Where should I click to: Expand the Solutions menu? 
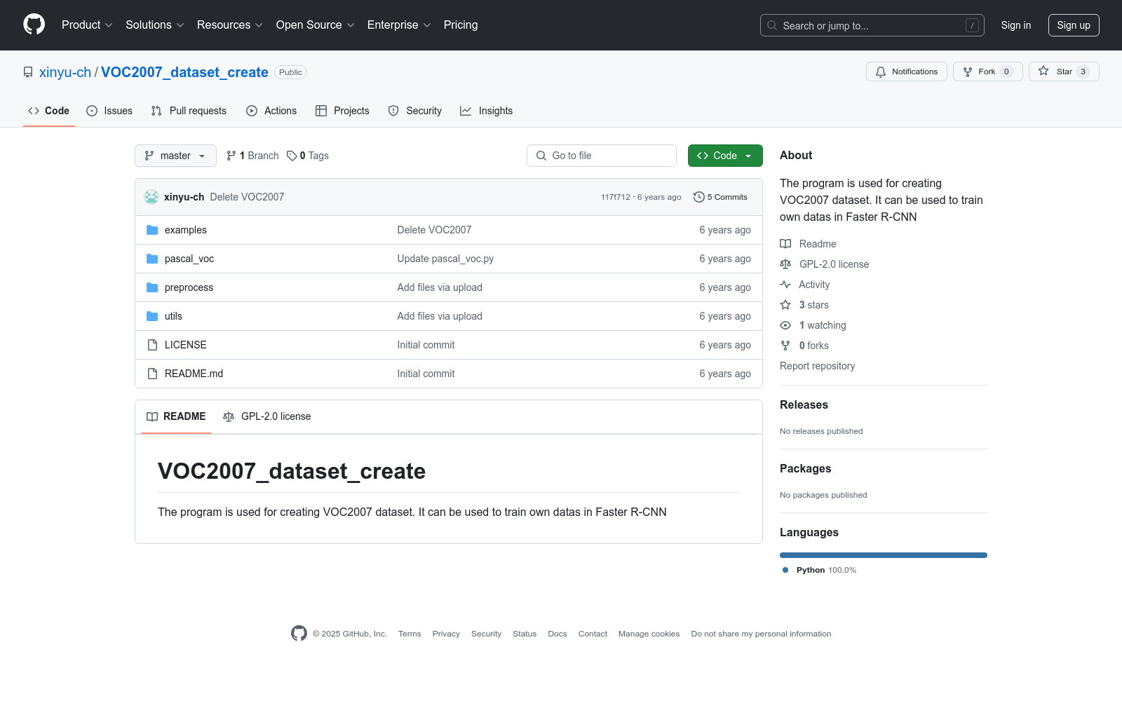pyautogui.click(x=155, y=25)
